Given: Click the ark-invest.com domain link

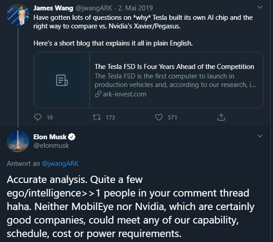Looking at the screenshot, I should coord(124,94).
